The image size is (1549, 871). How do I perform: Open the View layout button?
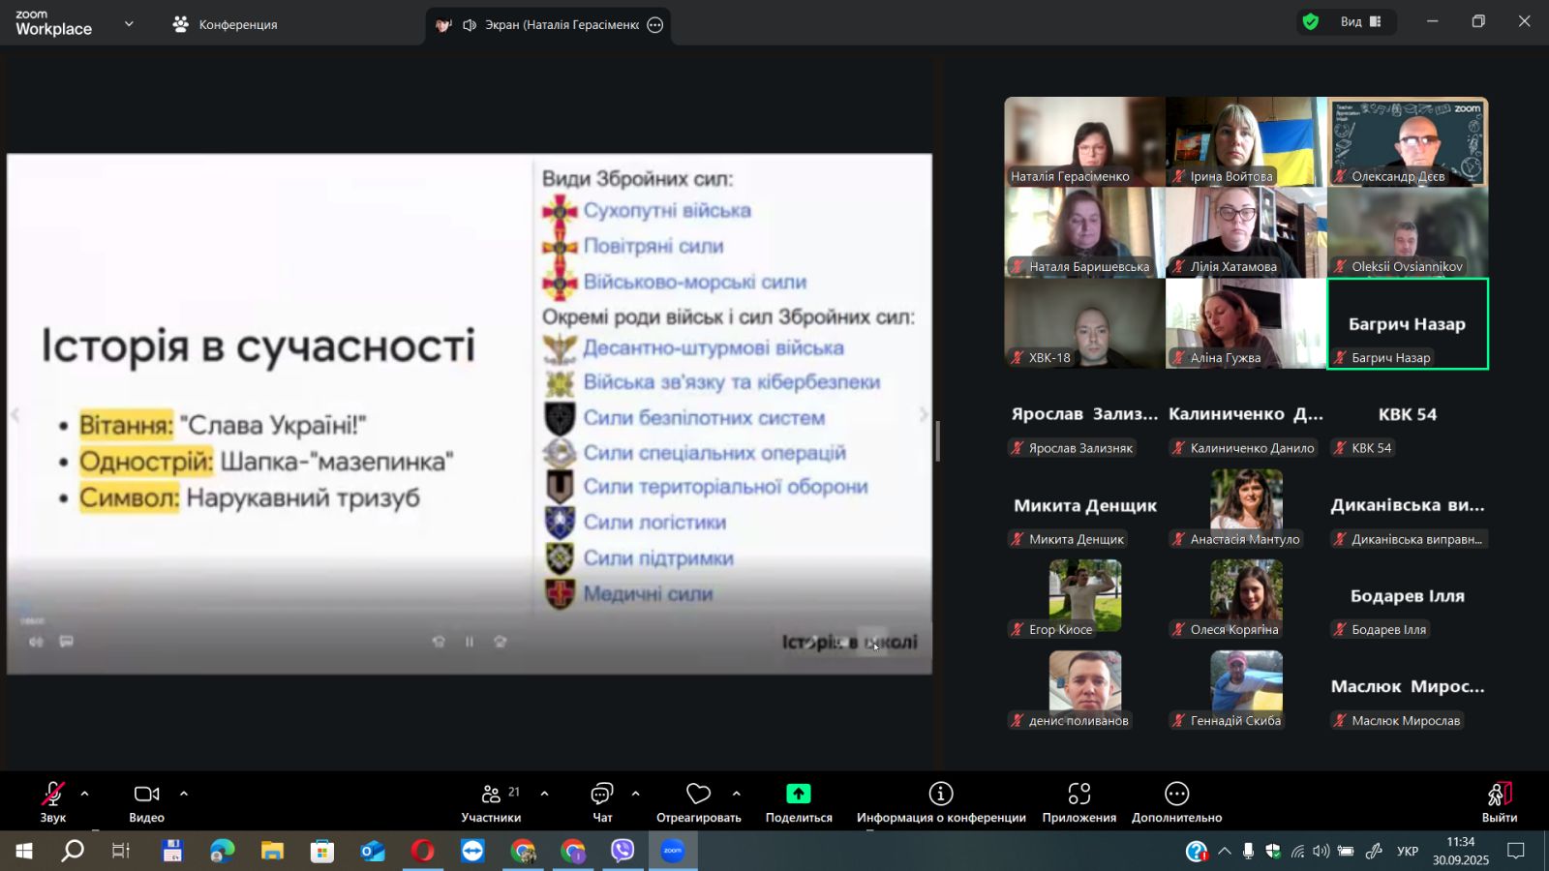[1360, 22]
